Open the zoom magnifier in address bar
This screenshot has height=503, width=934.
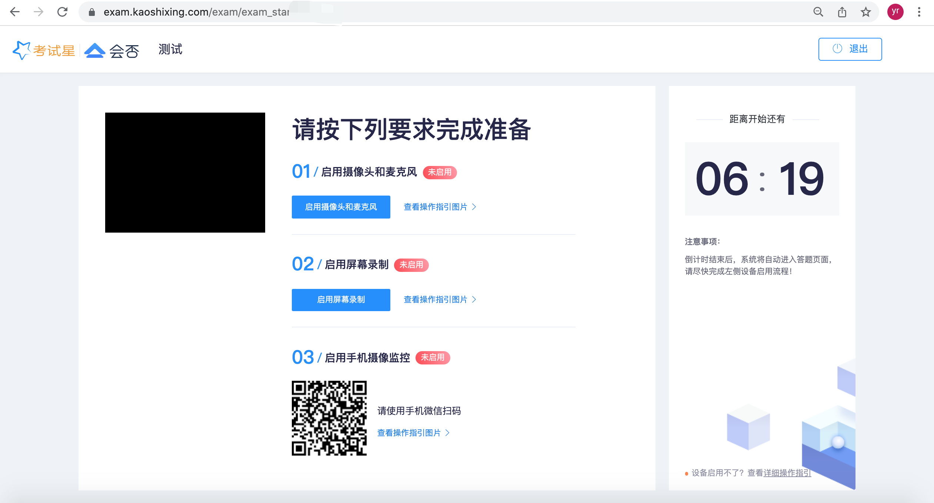818,12
